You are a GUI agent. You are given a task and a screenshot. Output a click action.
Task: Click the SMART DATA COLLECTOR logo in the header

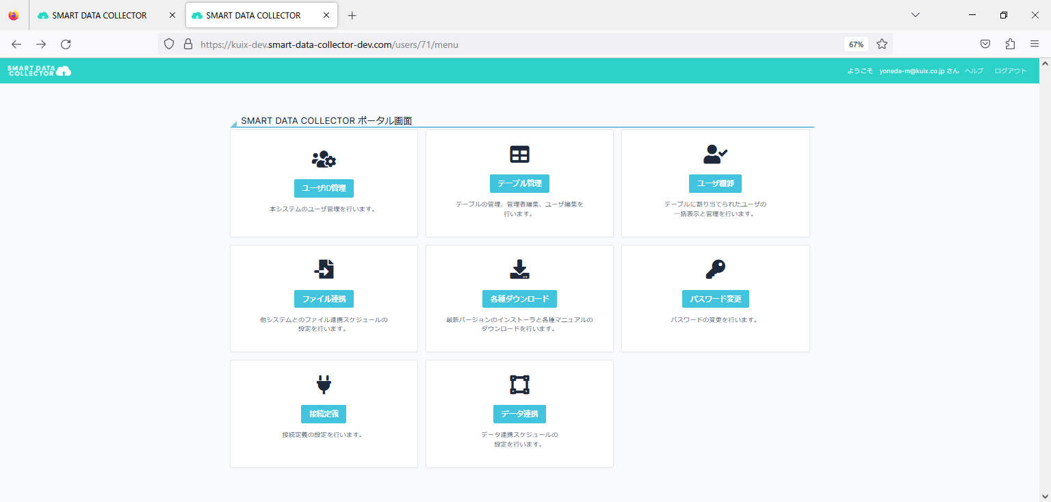39,70
